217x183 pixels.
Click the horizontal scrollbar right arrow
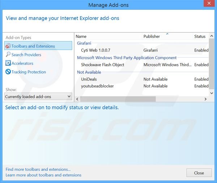(x=205, y=99)
